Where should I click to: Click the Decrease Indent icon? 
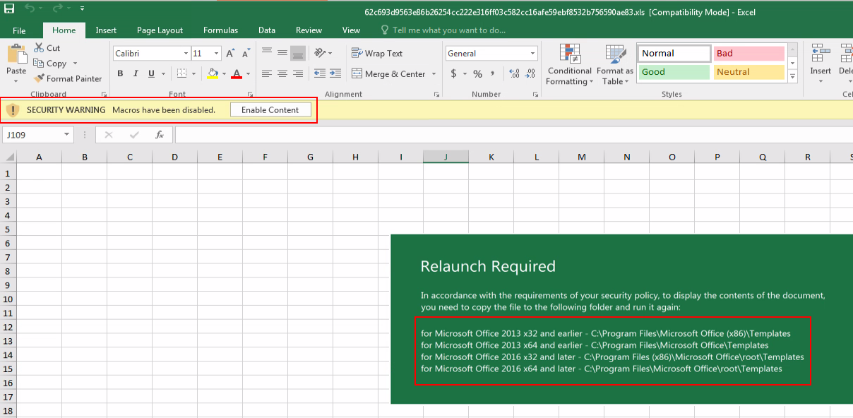coord(320,73)
